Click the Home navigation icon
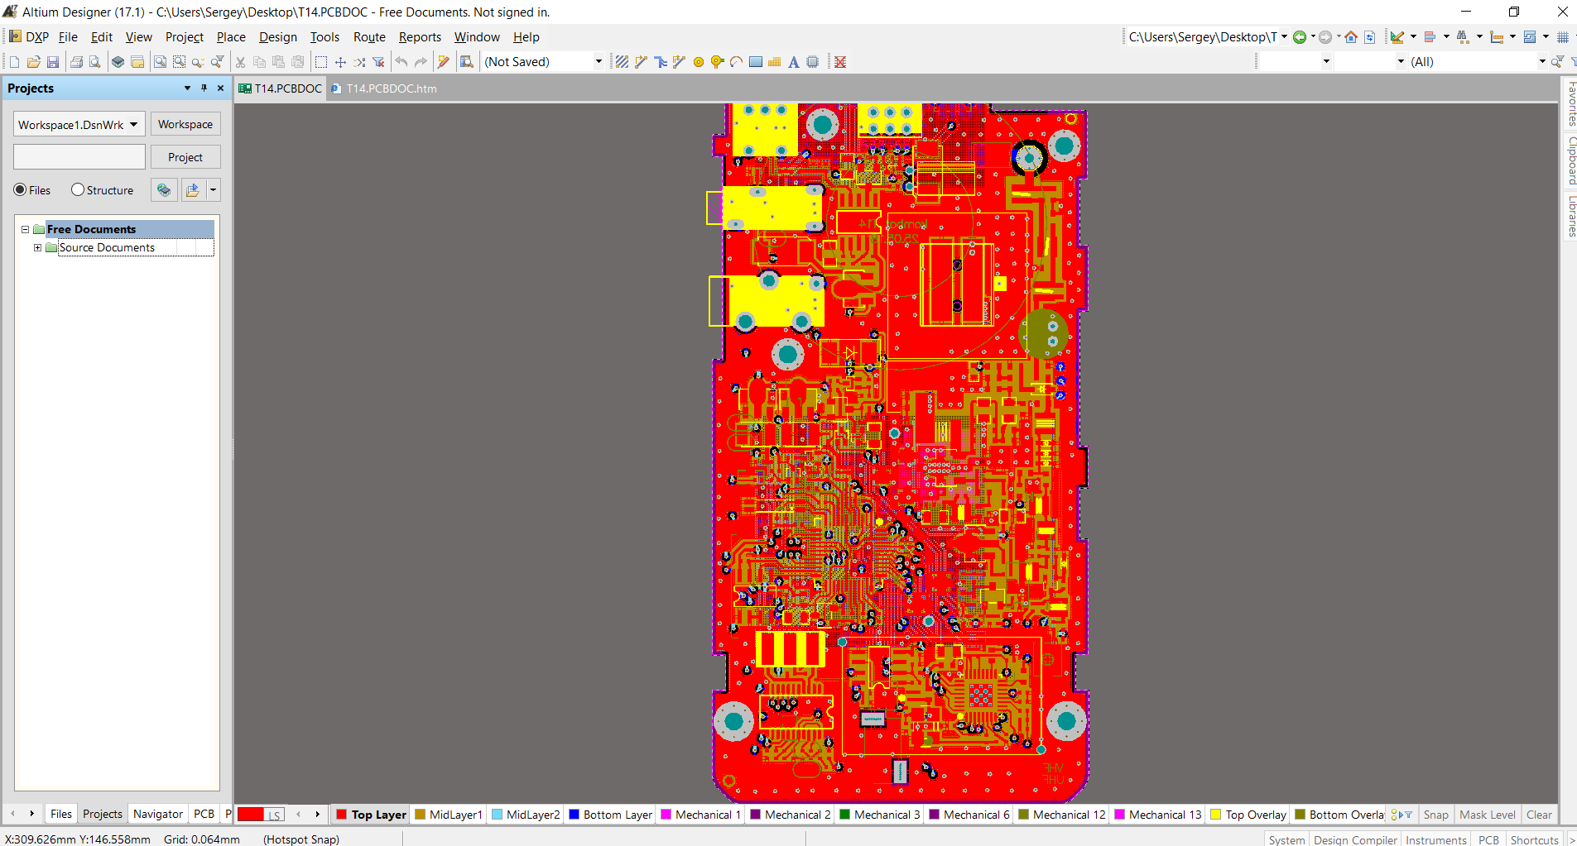 coord(1351,37)
